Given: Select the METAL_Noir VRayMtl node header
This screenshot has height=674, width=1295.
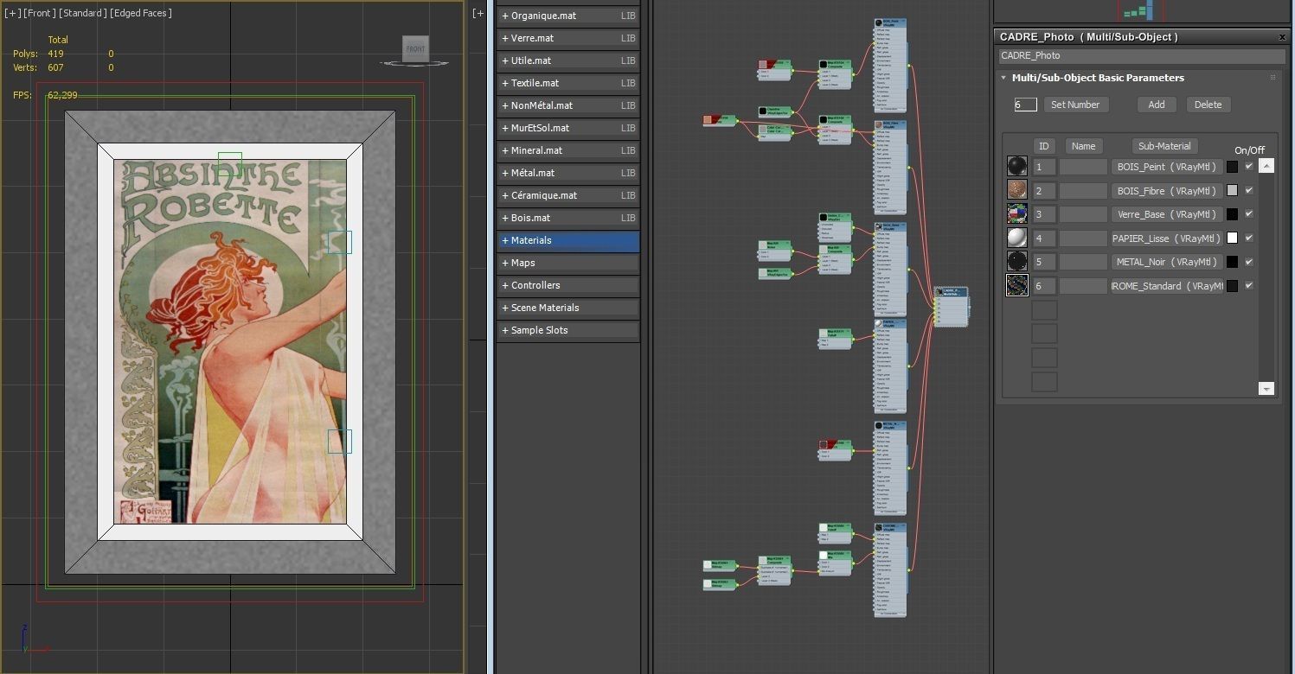Looking at the screenshot, I should 890,424.
